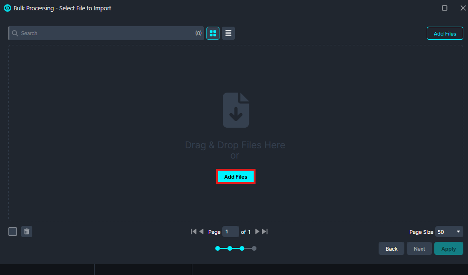This screenshot has height=275, width=468.
Task: Click the file download icon in drop zone
Action: (x=235, y=110)
